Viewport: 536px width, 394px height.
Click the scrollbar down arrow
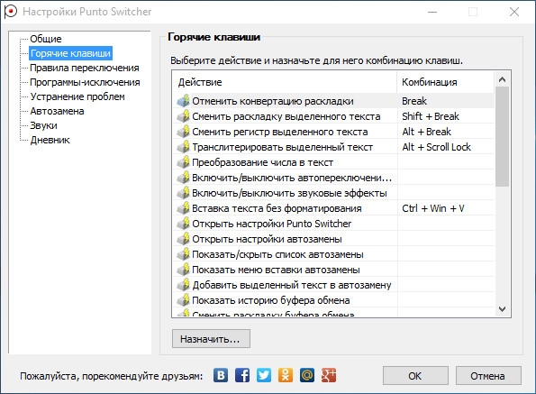[502, 309]
